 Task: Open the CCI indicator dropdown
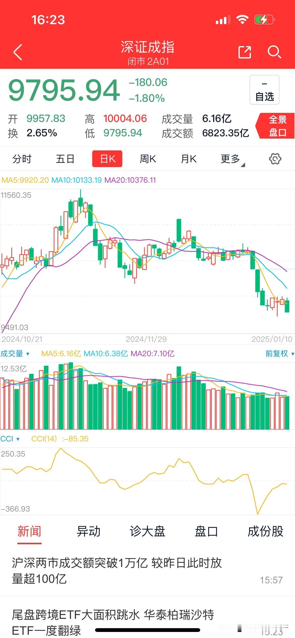pyautogui.click(x=10, y=439)
